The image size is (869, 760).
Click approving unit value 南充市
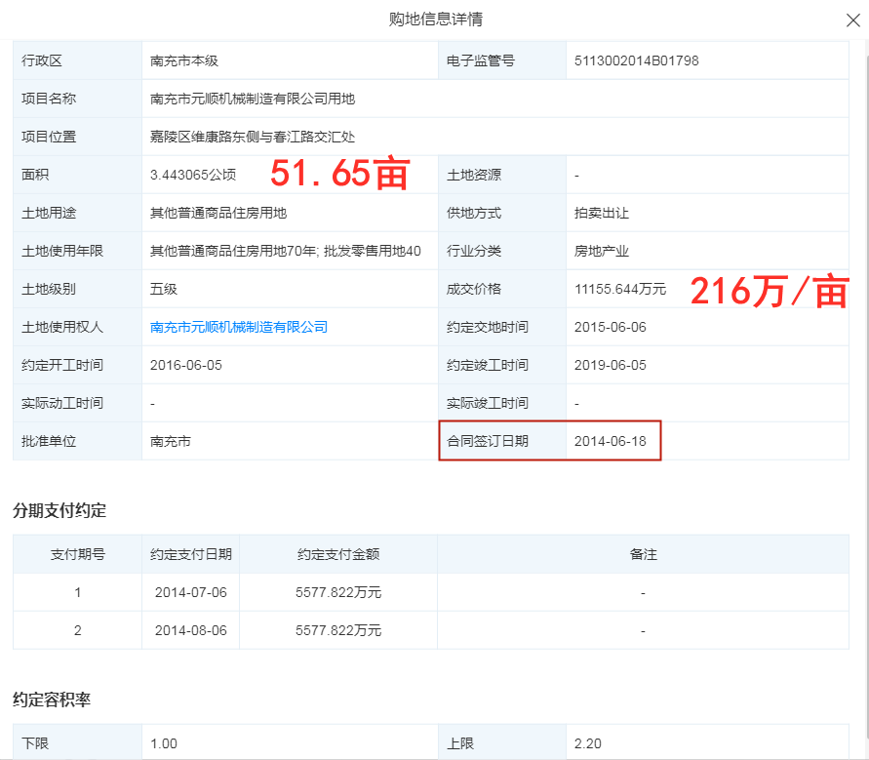170,441
